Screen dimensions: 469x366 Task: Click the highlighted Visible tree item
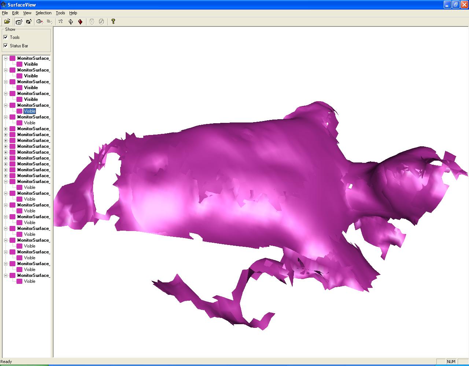30,111
